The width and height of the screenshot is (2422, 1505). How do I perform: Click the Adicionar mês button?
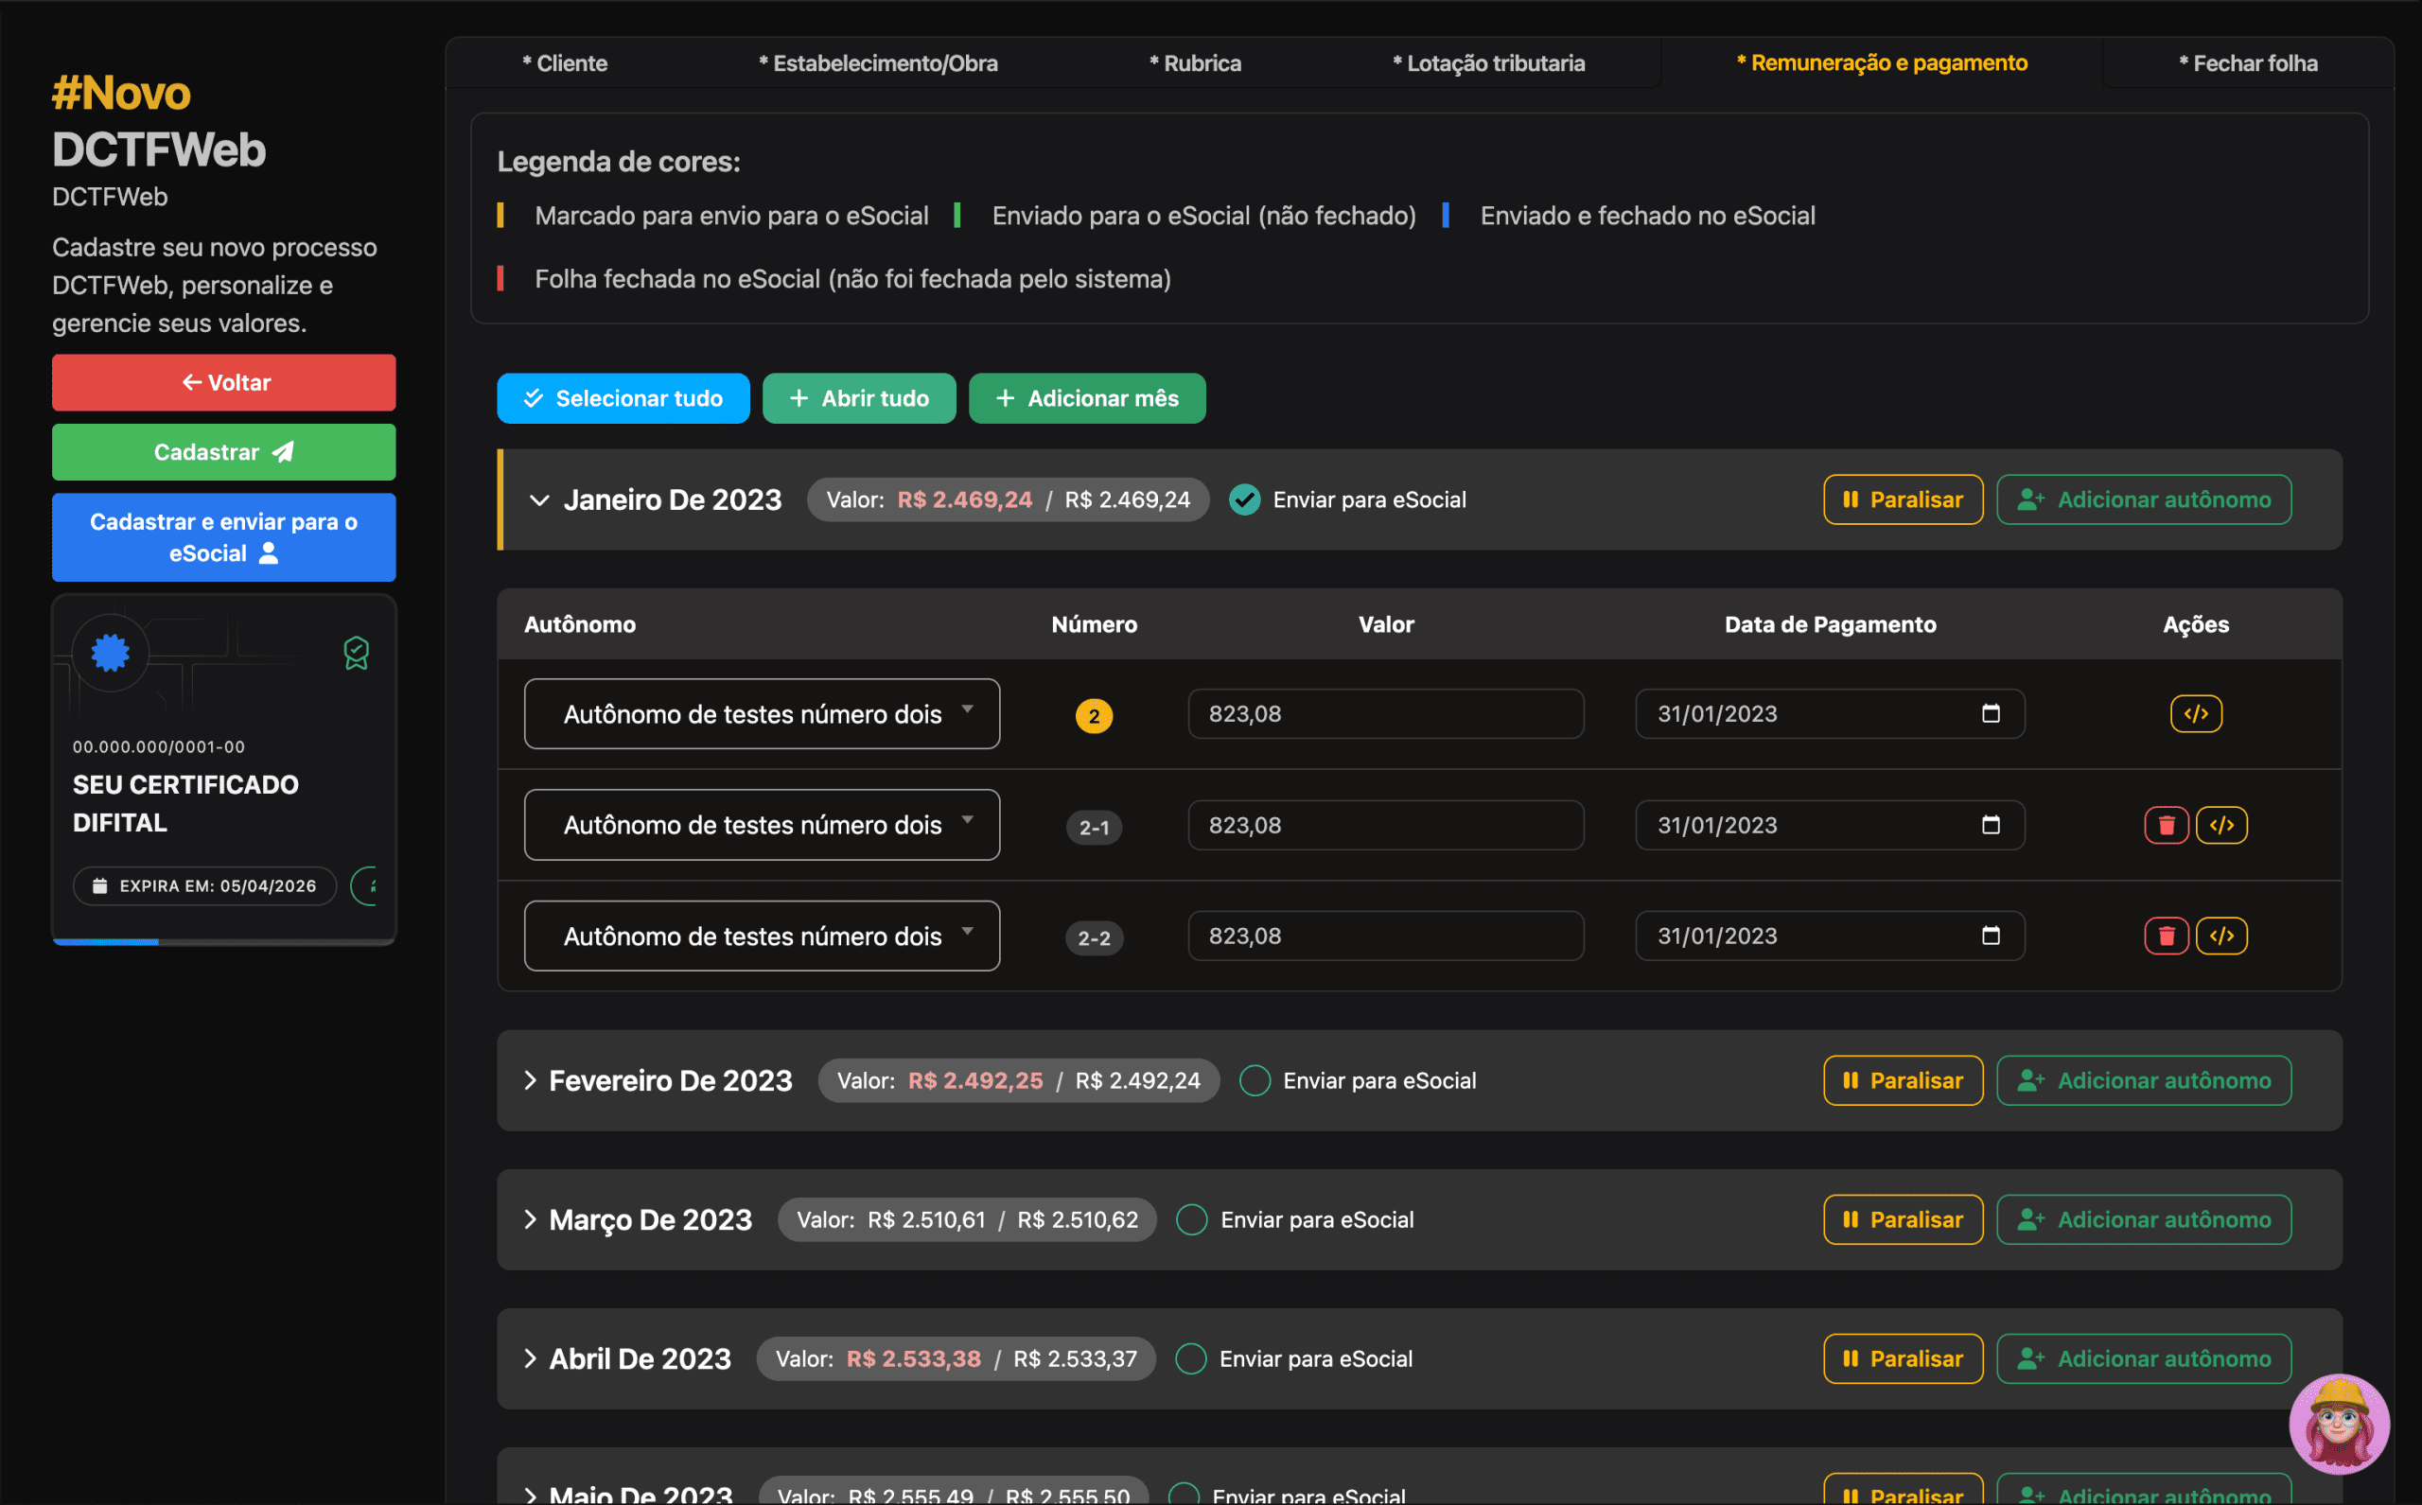1086,398
